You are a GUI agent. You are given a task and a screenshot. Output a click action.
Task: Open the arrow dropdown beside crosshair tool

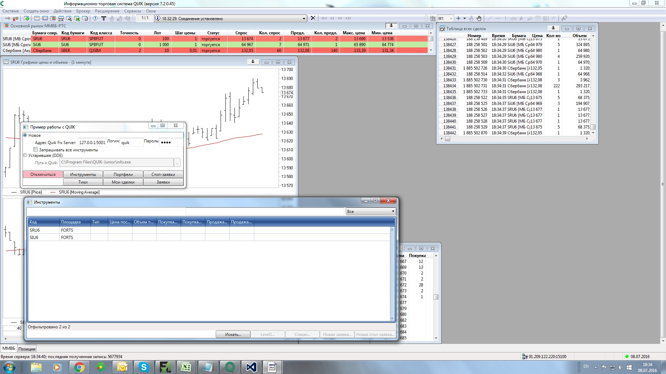click(464, 18)
